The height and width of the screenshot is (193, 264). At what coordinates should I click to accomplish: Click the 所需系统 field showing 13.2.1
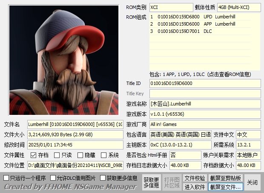coord(248,145)
